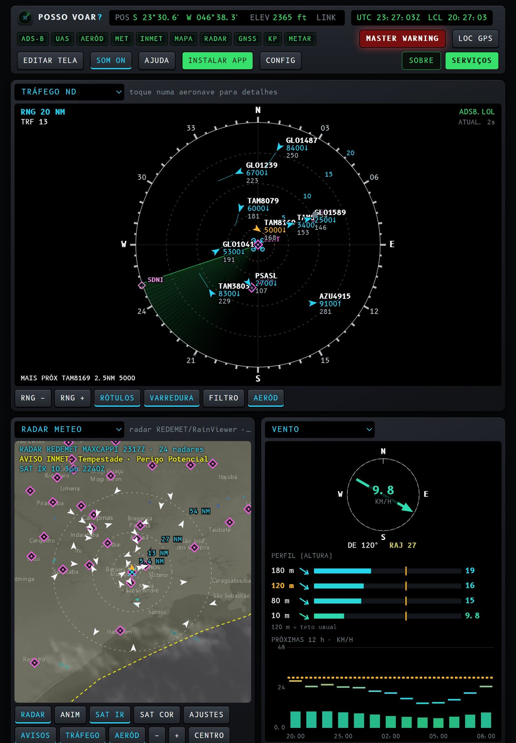Toggle the SAT IR satellite layer
The height and width of the screenshot is (743, 516).
[110, 715]
